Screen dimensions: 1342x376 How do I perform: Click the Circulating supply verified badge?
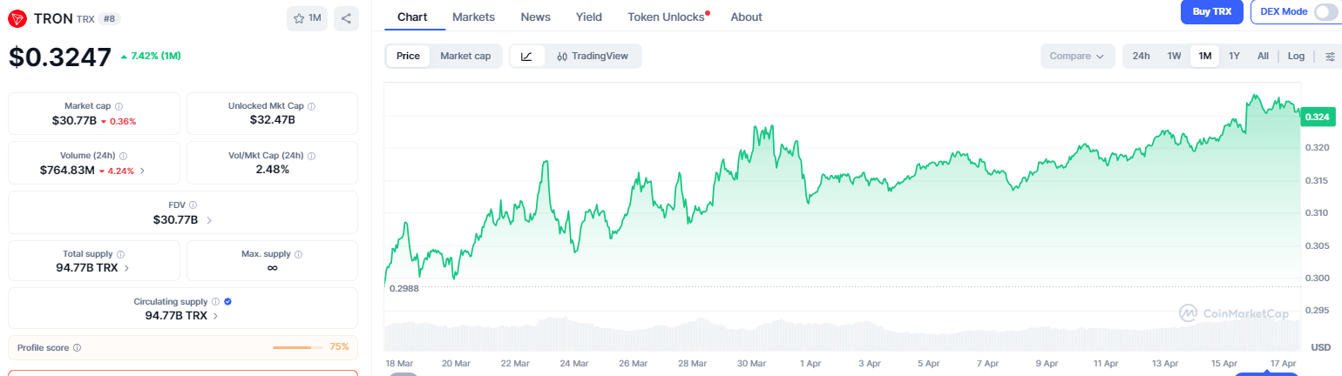click(227, 301)
